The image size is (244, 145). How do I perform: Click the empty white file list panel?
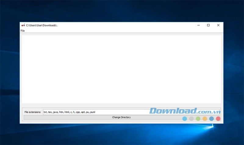click(121, 69)
